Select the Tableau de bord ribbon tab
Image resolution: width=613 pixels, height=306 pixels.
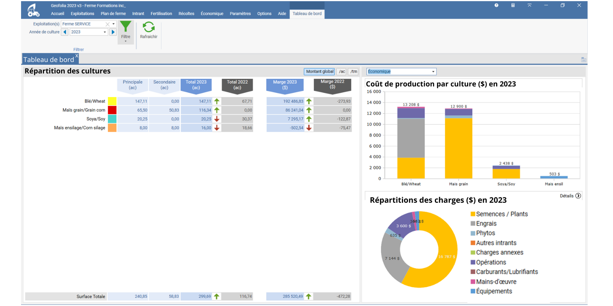pyautogui.click(x=307, y=14)
